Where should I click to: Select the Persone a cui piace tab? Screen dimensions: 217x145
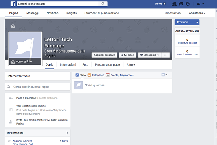[107, 65]
